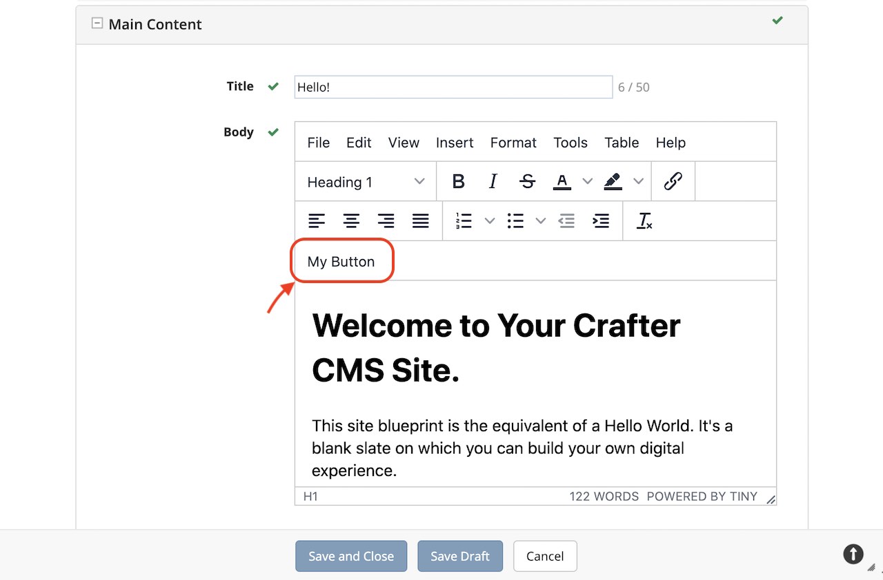The height and width of the screenshot is (580, 883).
Task: Click the paragraph starting 'This site blueprint'
Action: (522, 448)
